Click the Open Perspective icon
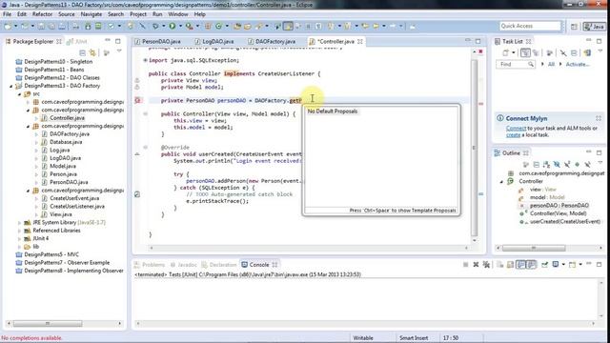Screen dimensions: 610x343 [x=574, y=27]
